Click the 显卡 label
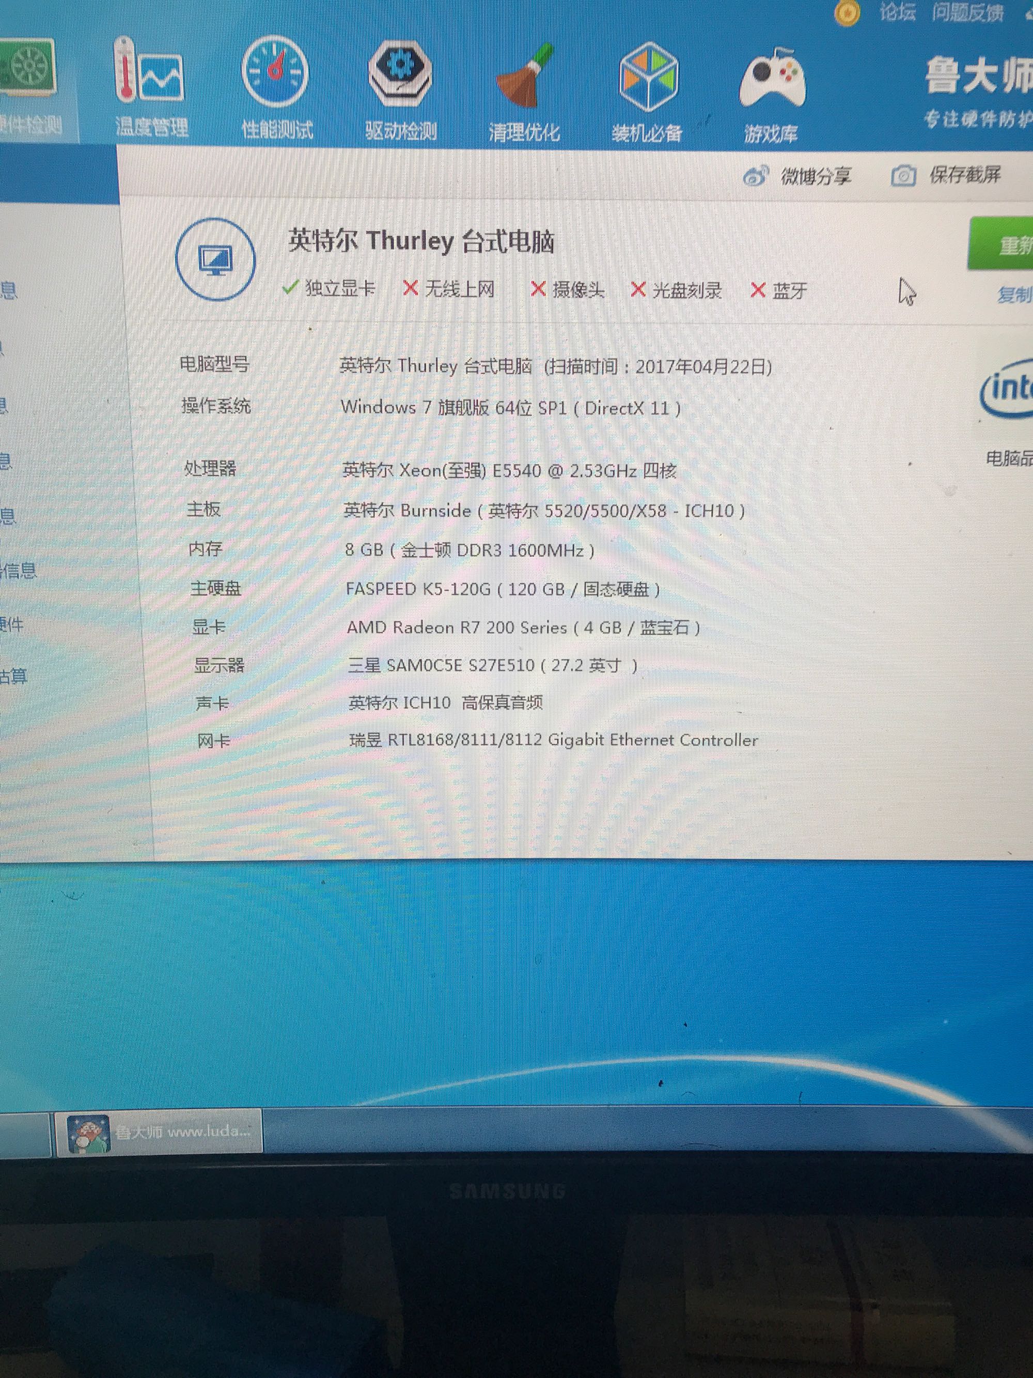The image size is (1033, 1378). click(x=209, y=626)
